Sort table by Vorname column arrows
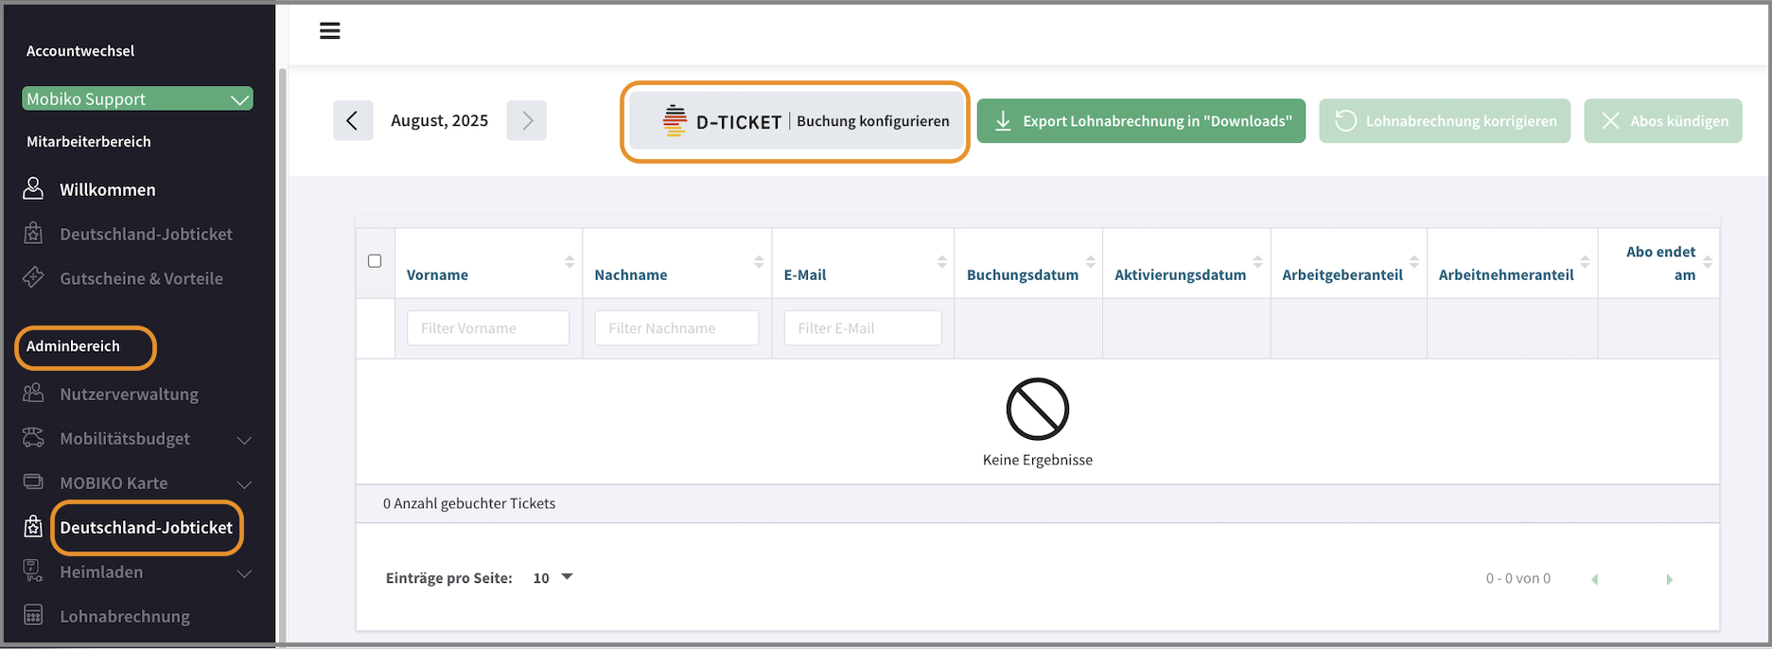The height and width of the screenshot is (649, 1772). [x=570, y=262]
